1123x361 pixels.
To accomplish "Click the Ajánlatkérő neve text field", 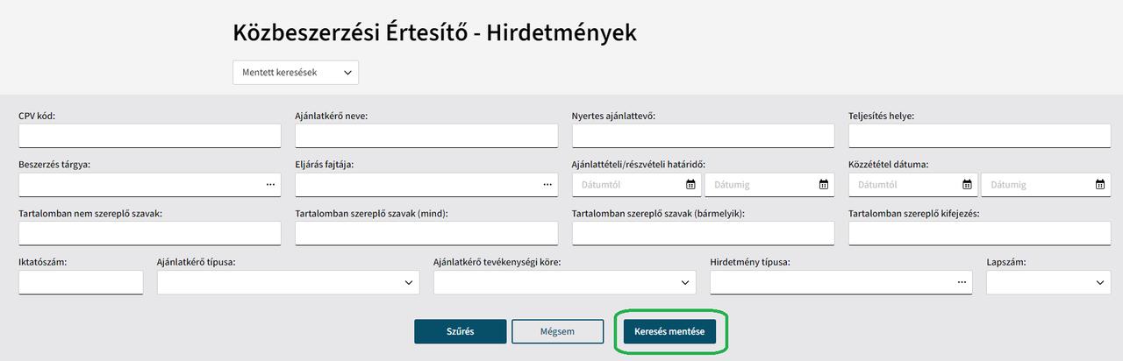I will [x=426, y=136].
